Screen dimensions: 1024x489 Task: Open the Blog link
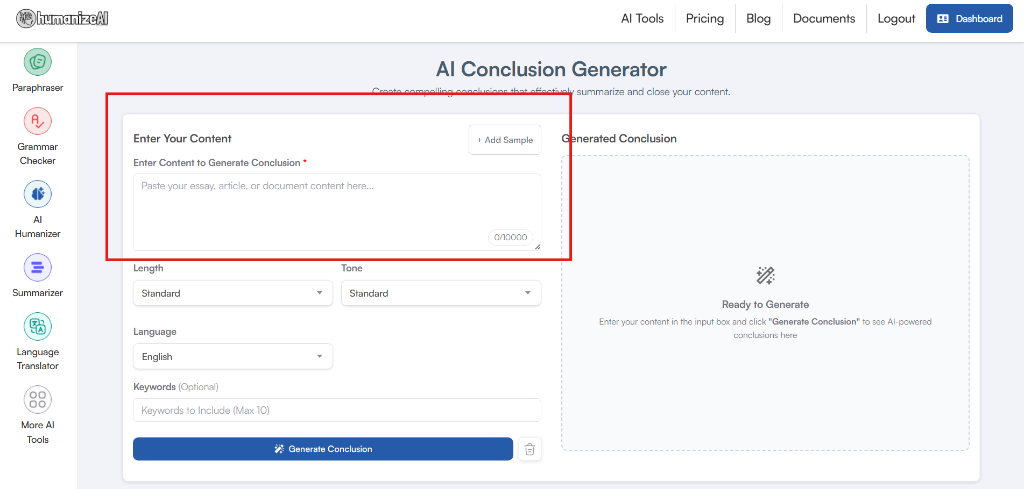(758, 19)
